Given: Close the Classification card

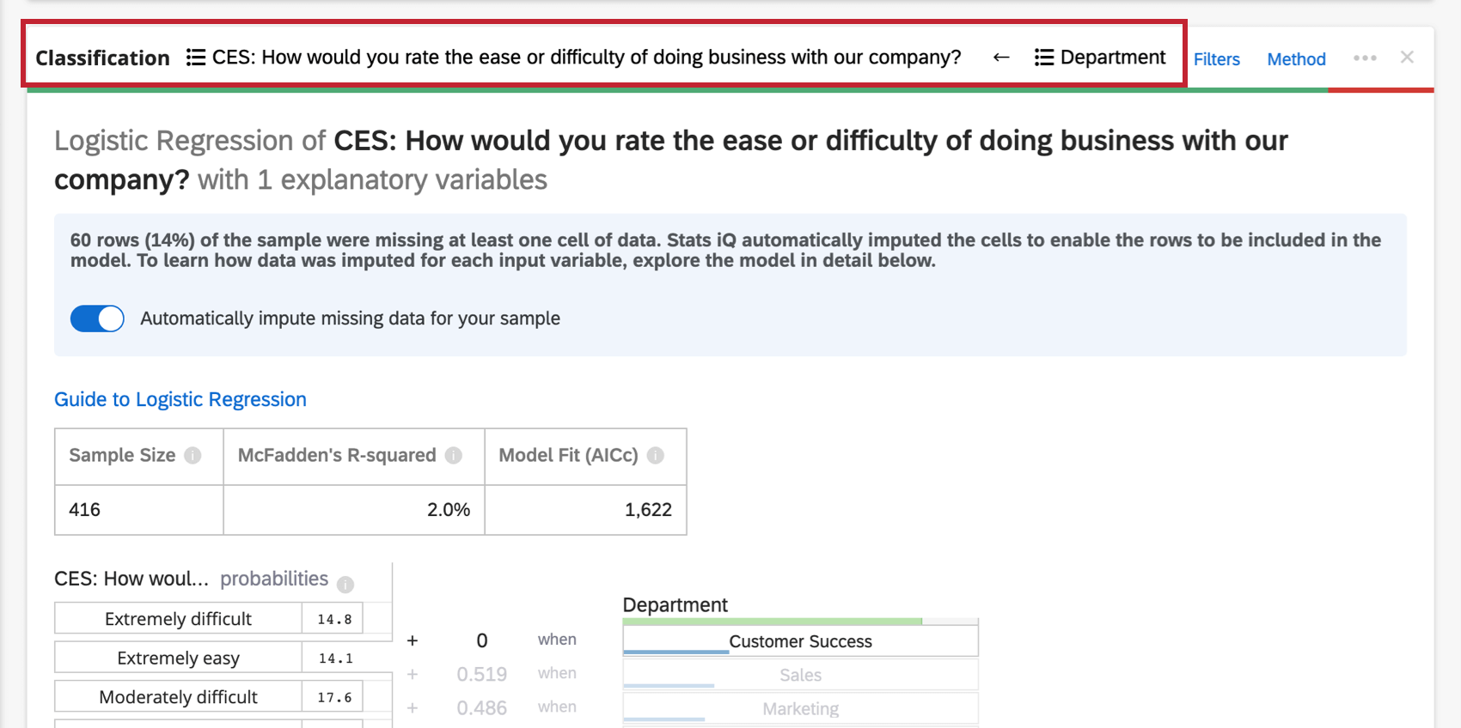Looking at the screenshot, I should 1407,58.
